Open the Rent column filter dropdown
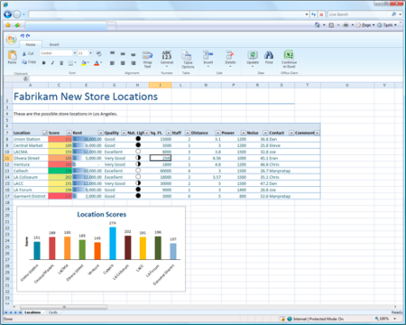This screenshot has height=325, width=406. pyautogui.click(x=101, y=133)
